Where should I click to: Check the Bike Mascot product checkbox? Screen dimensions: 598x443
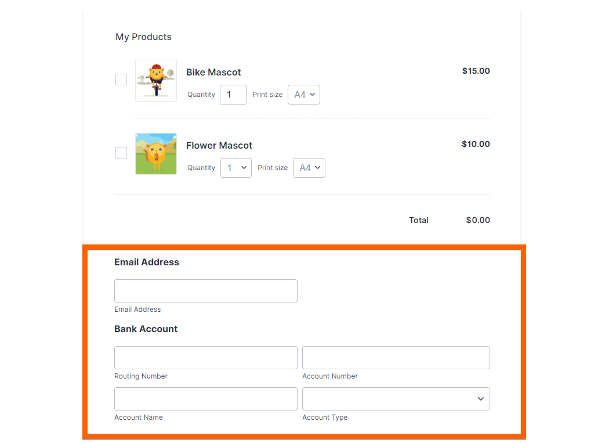(x=121, y=80)
